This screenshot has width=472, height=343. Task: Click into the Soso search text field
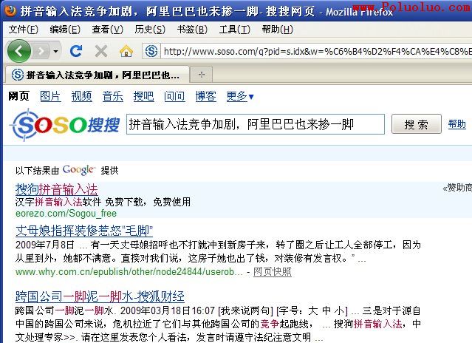[x=255, y=124]
